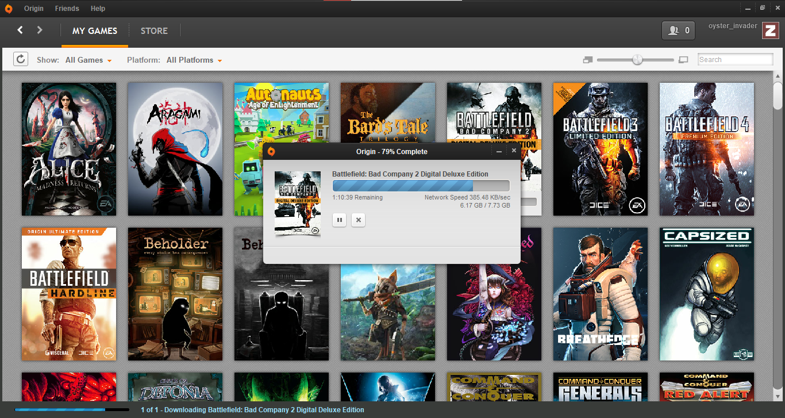
Task: Adjust the tile size slider
Action: pos(637,59)
